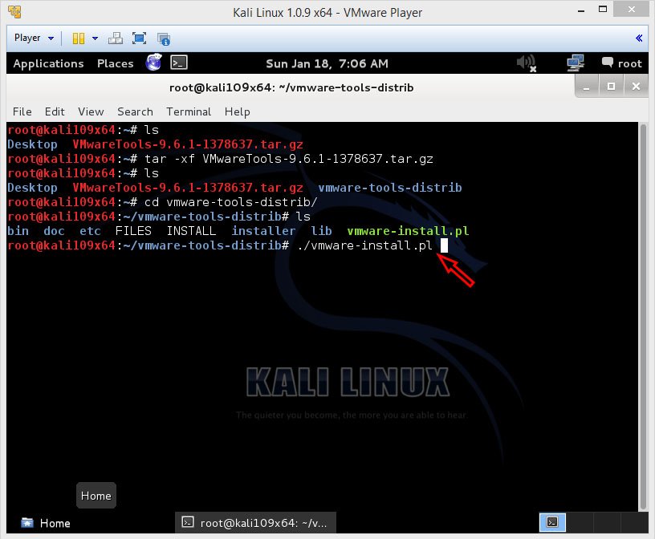
Task: Click Home folder item in bottom panel
Action: click(x=46, y=523)
